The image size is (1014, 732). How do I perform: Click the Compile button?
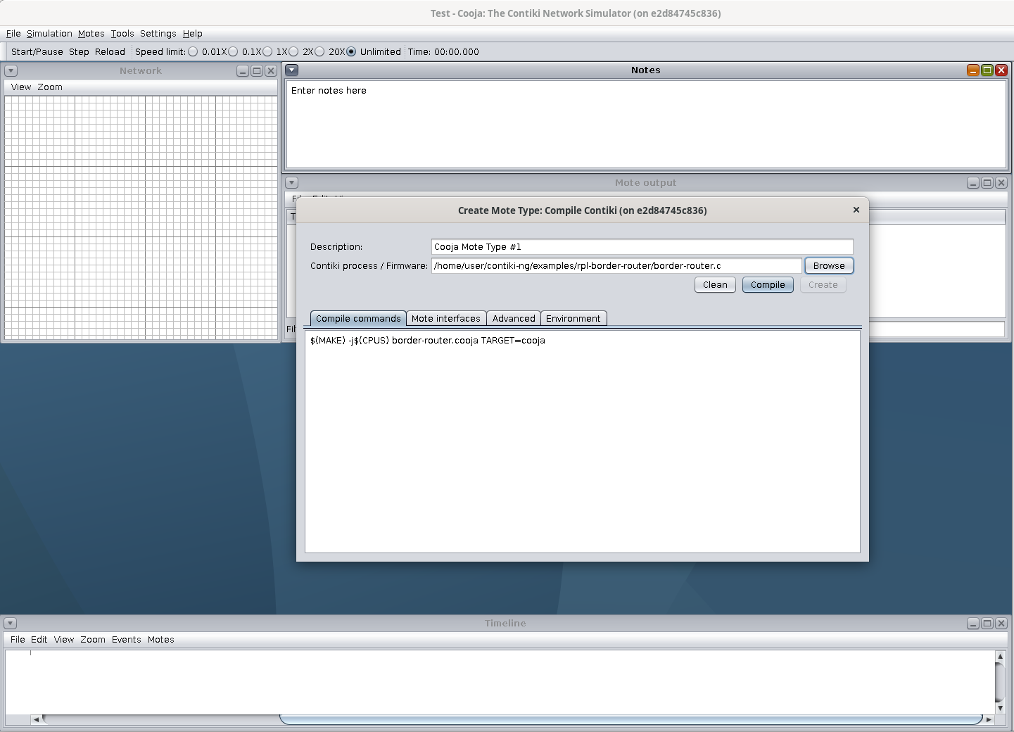pyautogui.click(x=768, y=285)
